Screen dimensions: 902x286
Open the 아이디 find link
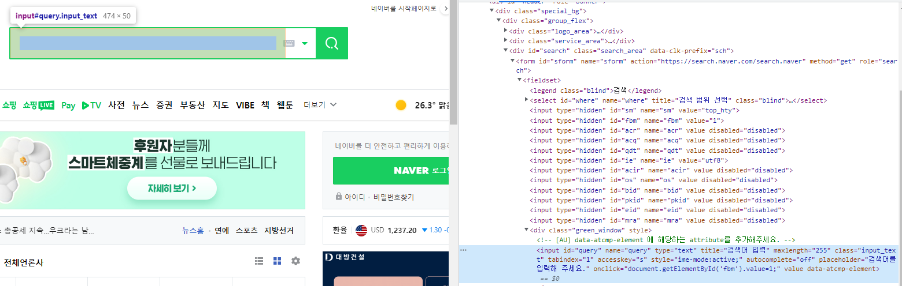click(354, 197)
